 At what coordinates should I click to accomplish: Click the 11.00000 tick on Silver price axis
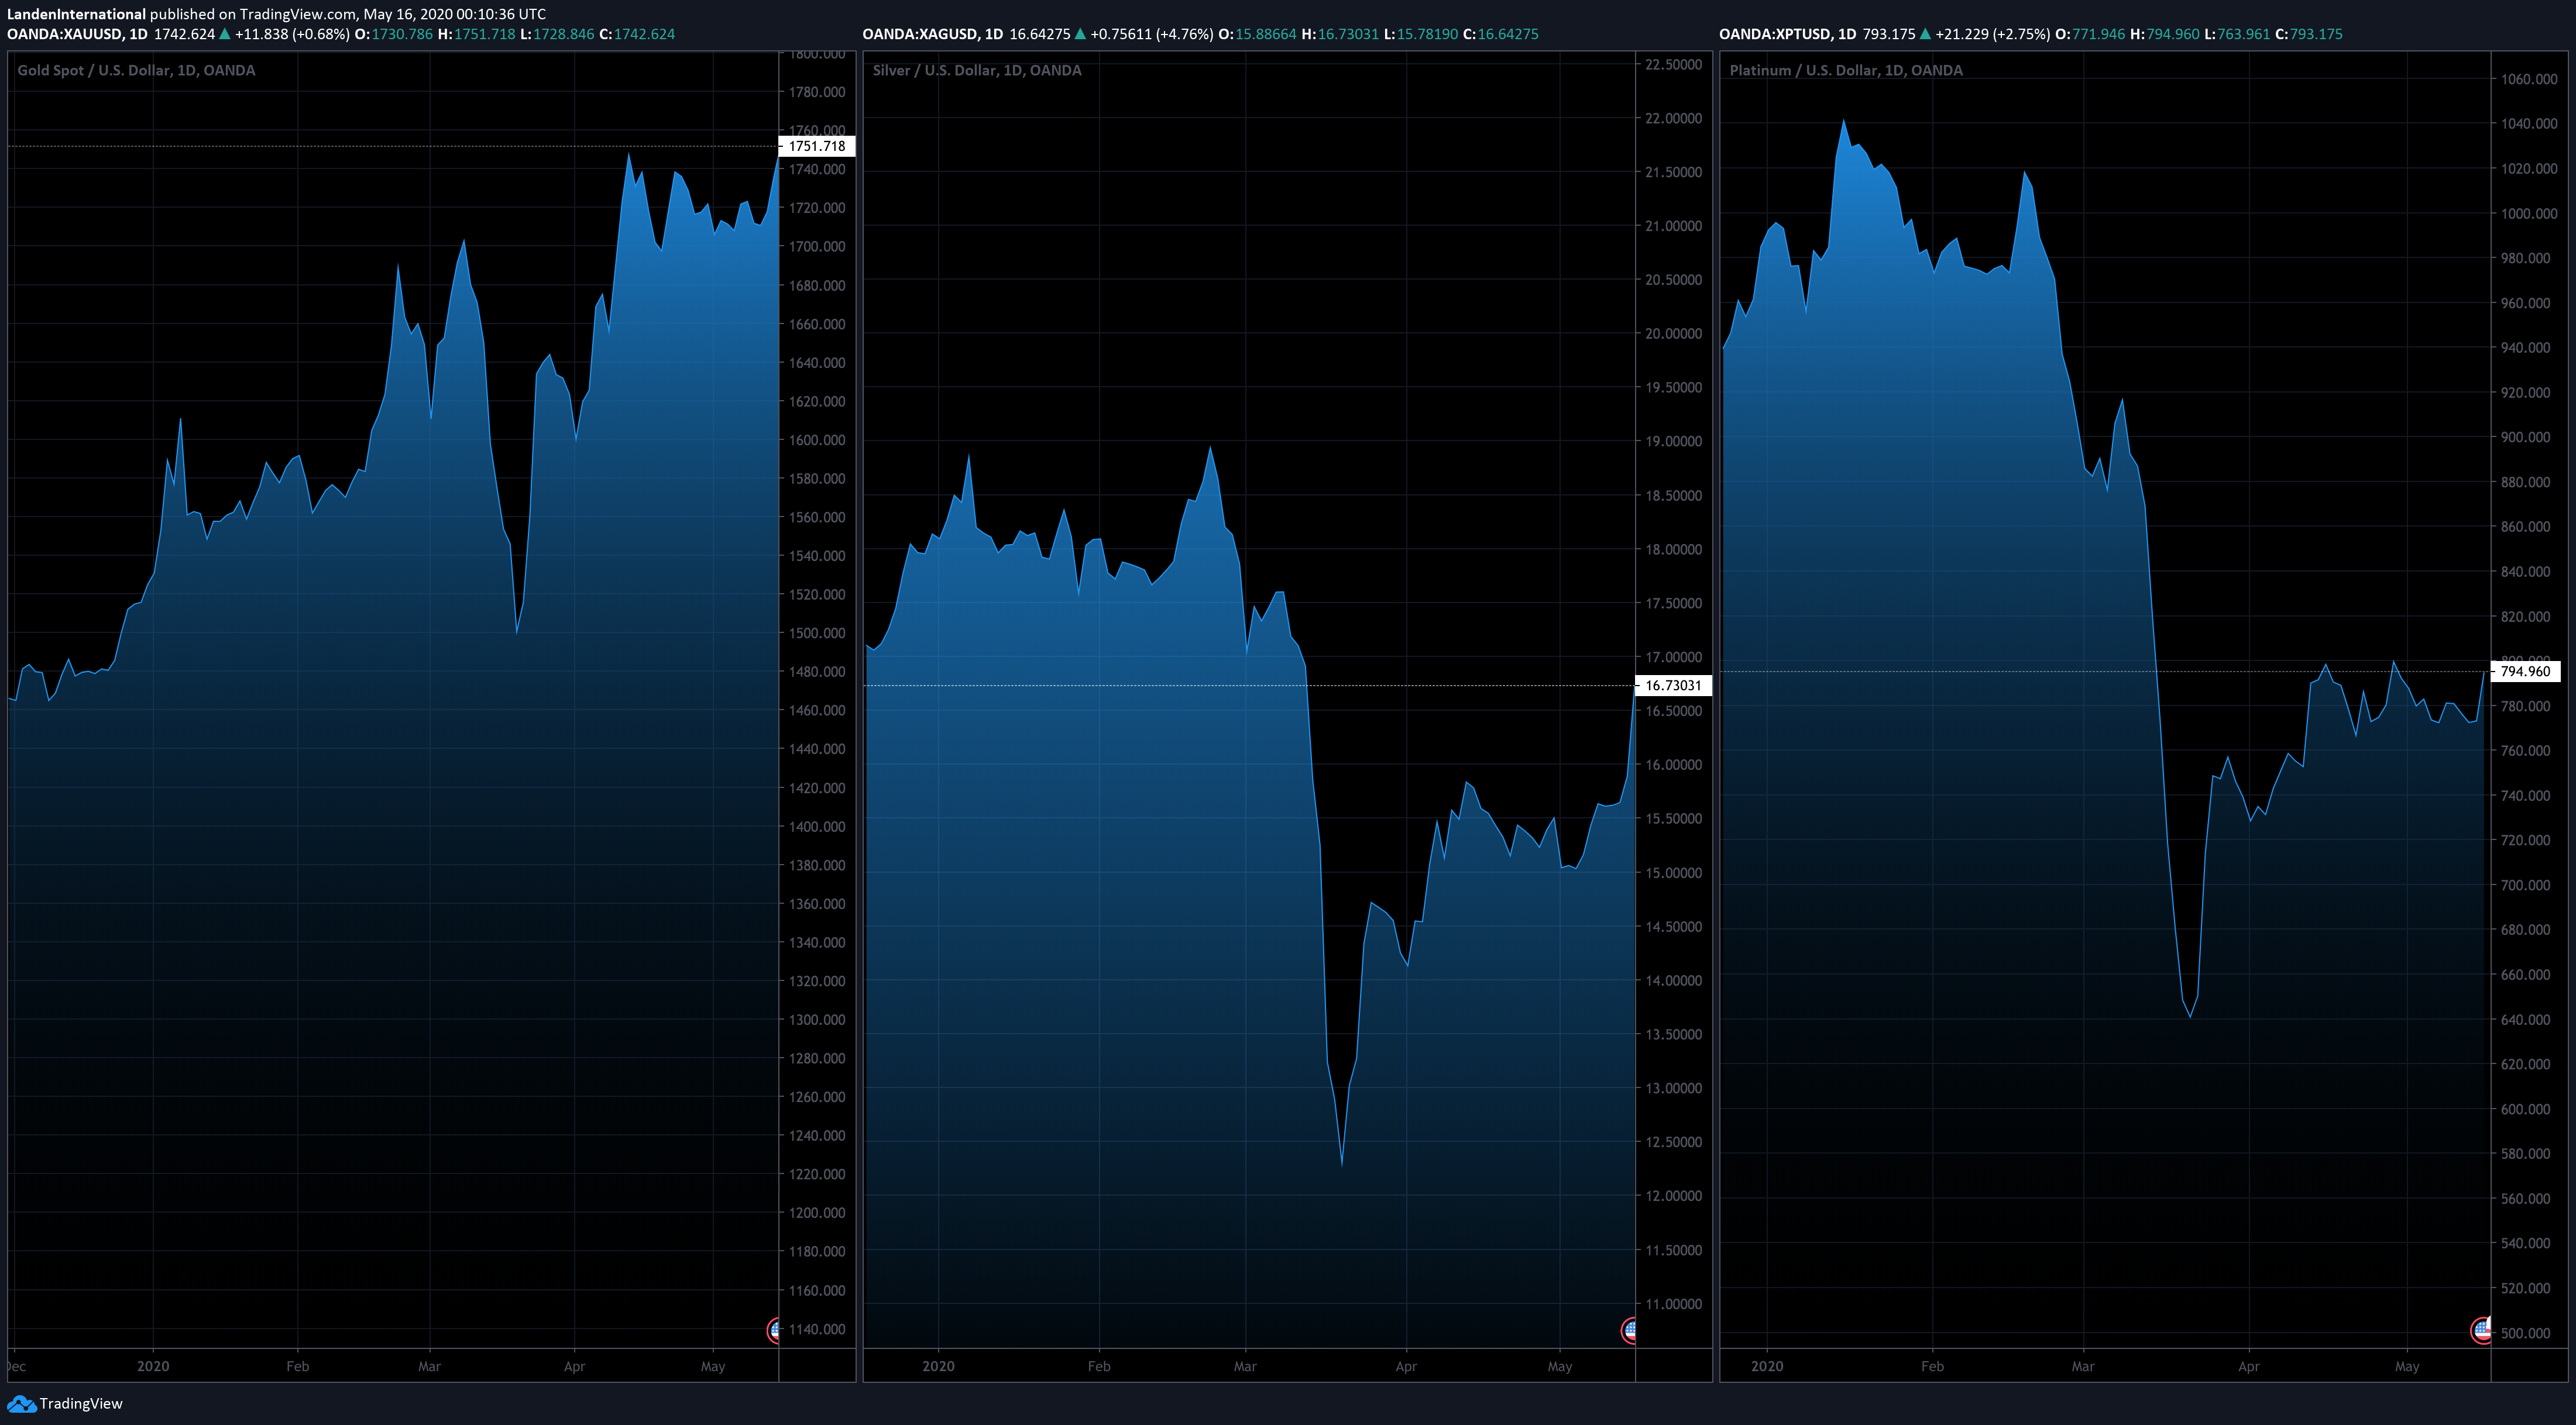(x=1673, y=1304)
